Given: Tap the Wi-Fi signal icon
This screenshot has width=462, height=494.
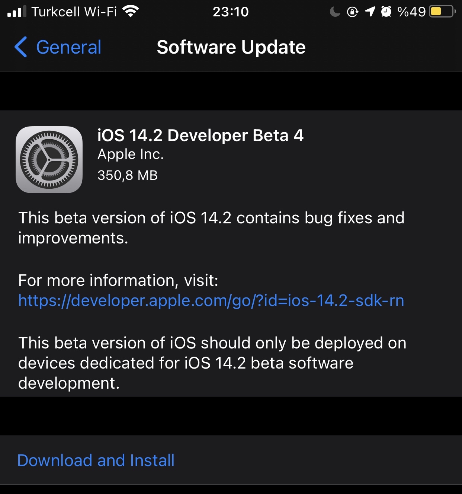Looking at the screenshot, I should coord(131,12).
